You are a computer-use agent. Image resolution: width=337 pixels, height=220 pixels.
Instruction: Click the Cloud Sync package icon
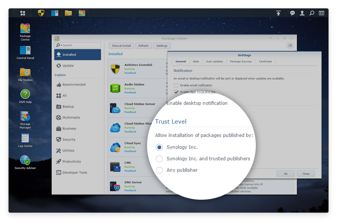(115, 147)
